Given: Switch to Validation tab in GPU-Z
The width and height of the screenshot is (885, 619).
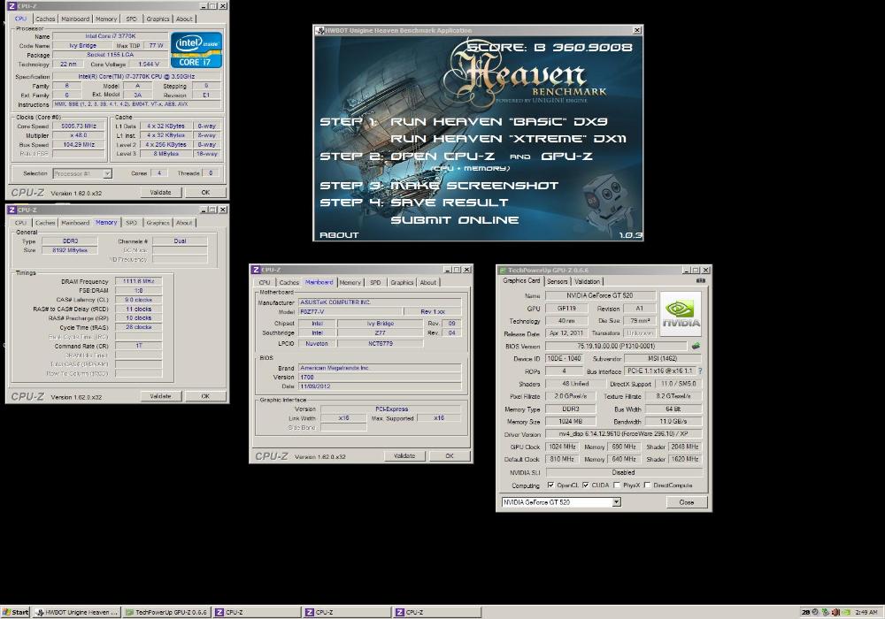Looking at the screenshot, I should coord(587,281).
